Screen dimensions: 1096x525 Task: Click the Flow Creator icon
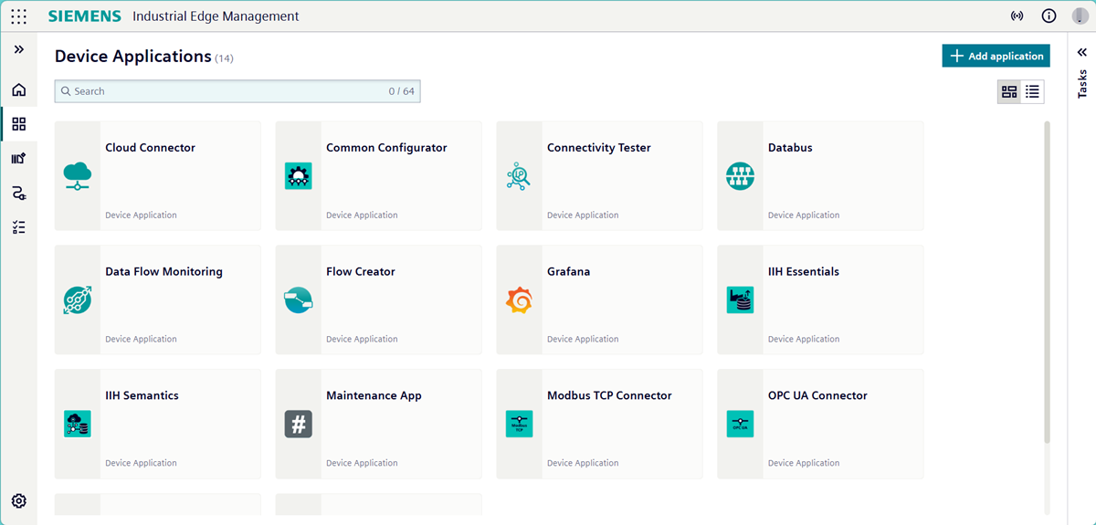click(x=299, y=300)
